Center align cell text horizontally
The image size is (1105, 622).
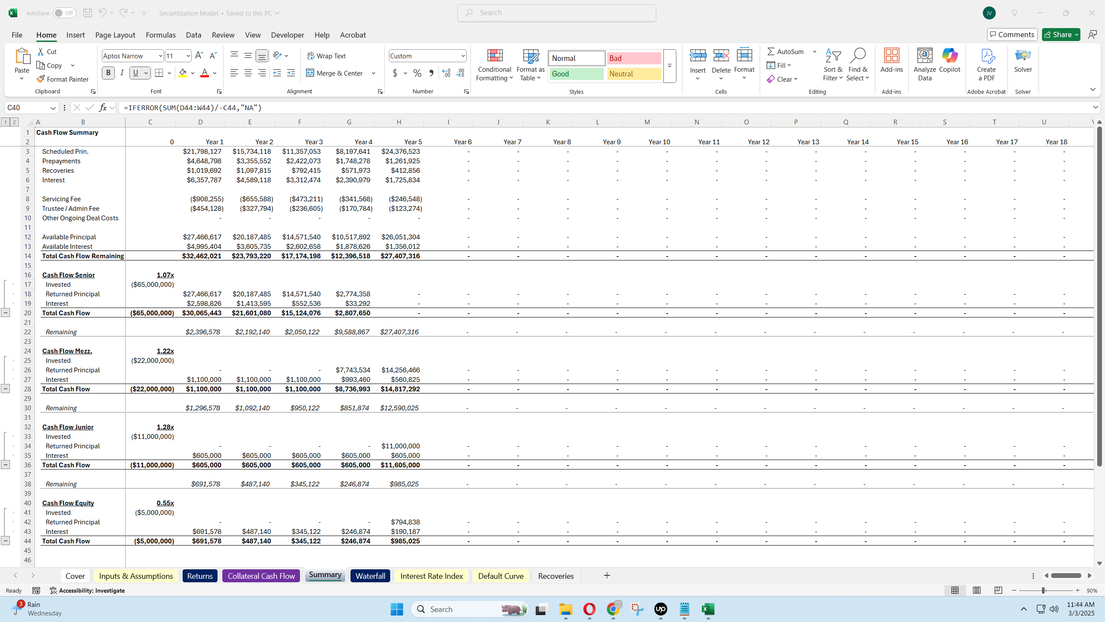[248, 73]
